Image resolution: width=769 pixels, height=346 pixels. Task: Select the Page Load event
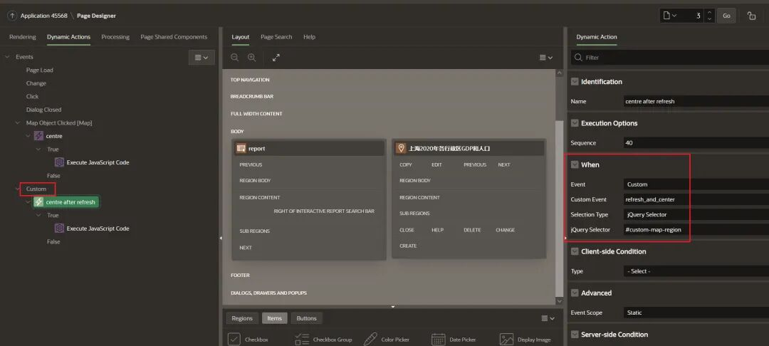click(40, 70)
